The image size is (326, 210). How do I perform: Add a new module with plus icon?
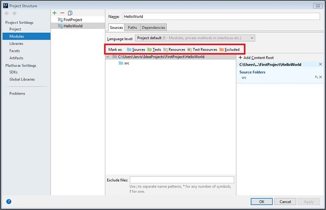(55, 13)
